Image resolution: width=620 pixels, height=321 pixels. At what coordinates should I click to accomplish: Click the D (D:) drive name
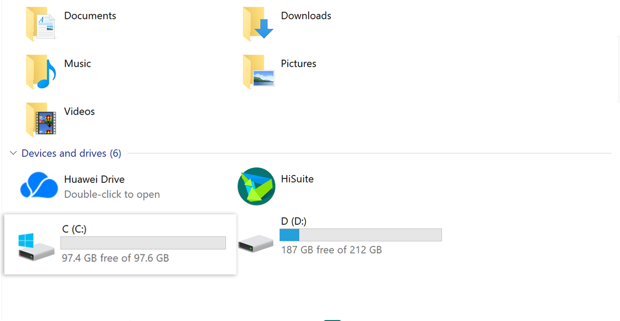[294, 221]
